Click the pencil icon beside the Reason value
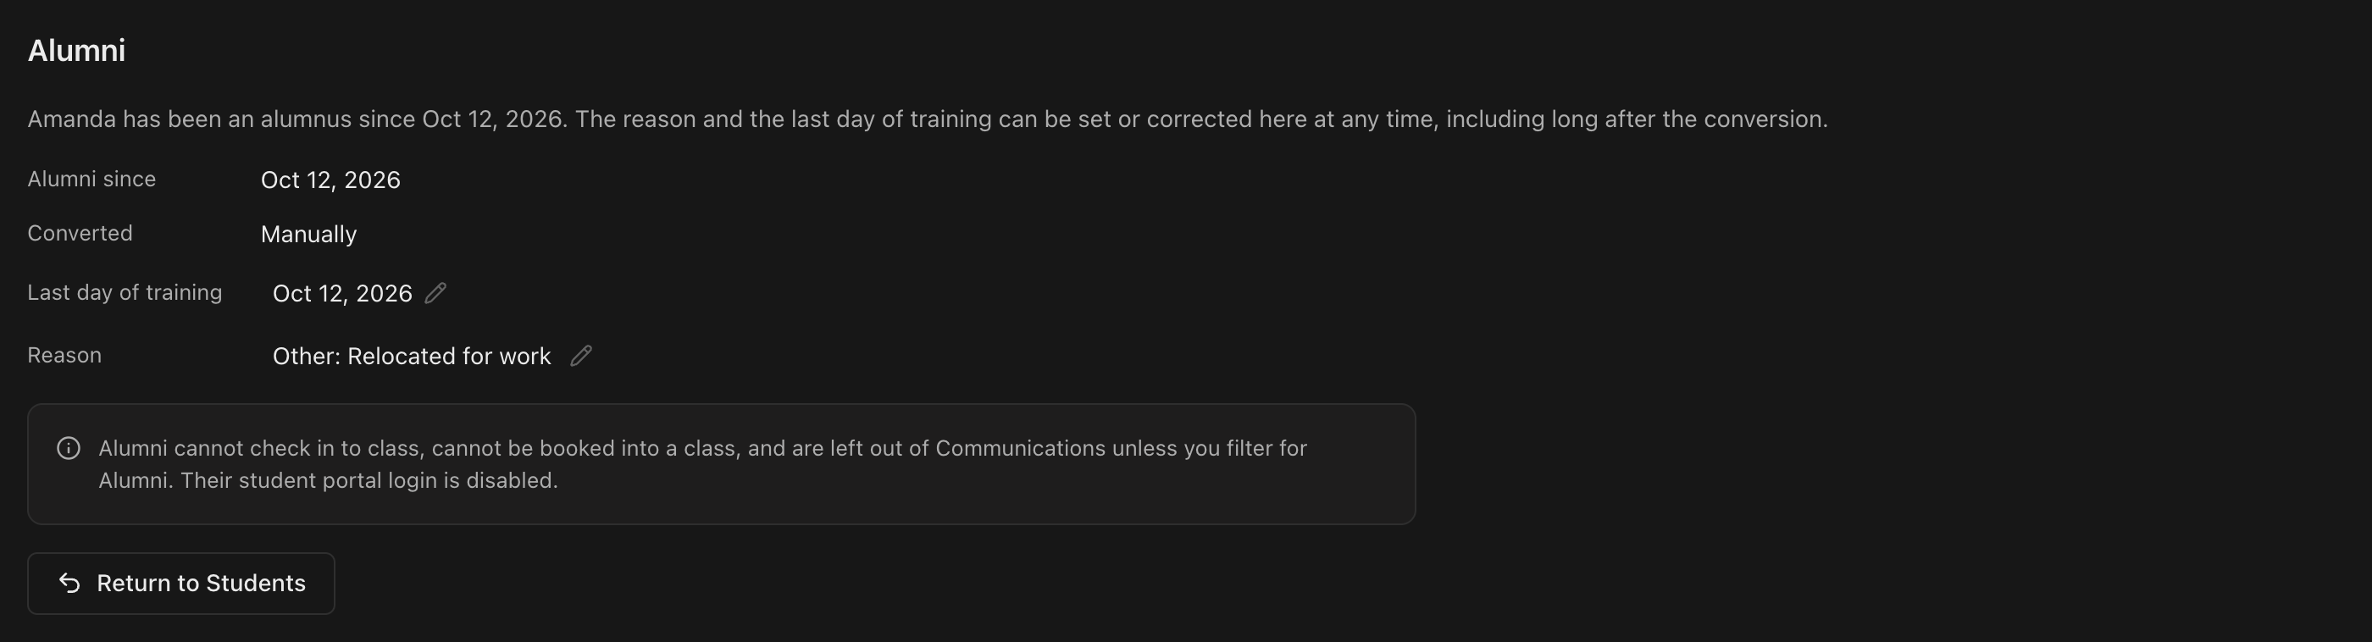Viewport: 2372px width, 642px height. pyautogui.click(x=581, y=356)
